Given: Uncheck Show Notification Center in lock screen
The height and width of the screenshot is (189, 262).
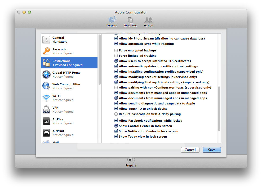Looking at the screenshot, I should coord(116,131).
